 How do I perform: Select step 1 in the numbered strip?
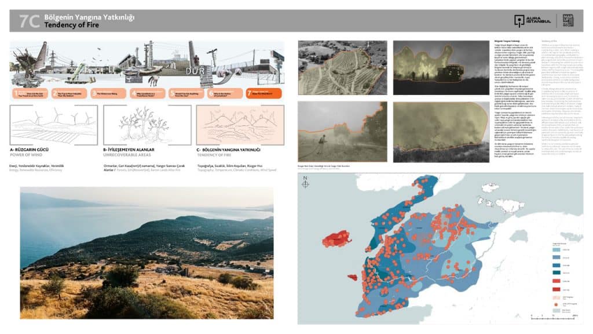point(30,93)
